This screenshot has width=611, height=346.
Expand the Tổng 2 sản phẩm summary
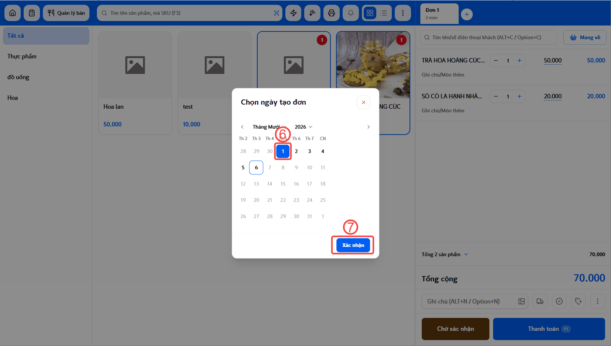(x=445, y=254)
